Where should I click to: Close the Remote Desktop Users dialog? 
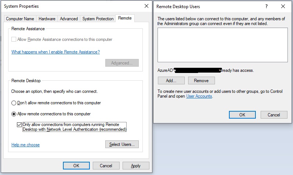(x=283, y=6)
